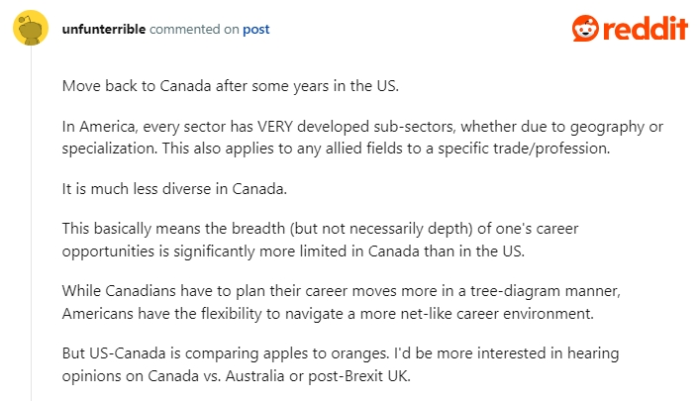Click the line starting 'Americans have the flexibility'
This screenshot has width=698, height=401.
pos(328,314)
